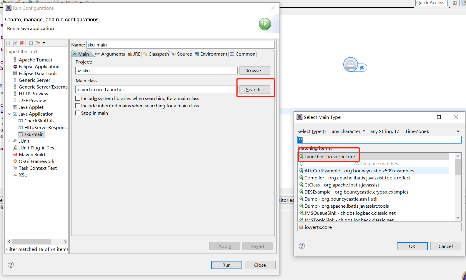The height and width of the screenshot is (280, 466).
Task: Select CheckSkuUtils launch configuration
Action: tap(39, 121)
